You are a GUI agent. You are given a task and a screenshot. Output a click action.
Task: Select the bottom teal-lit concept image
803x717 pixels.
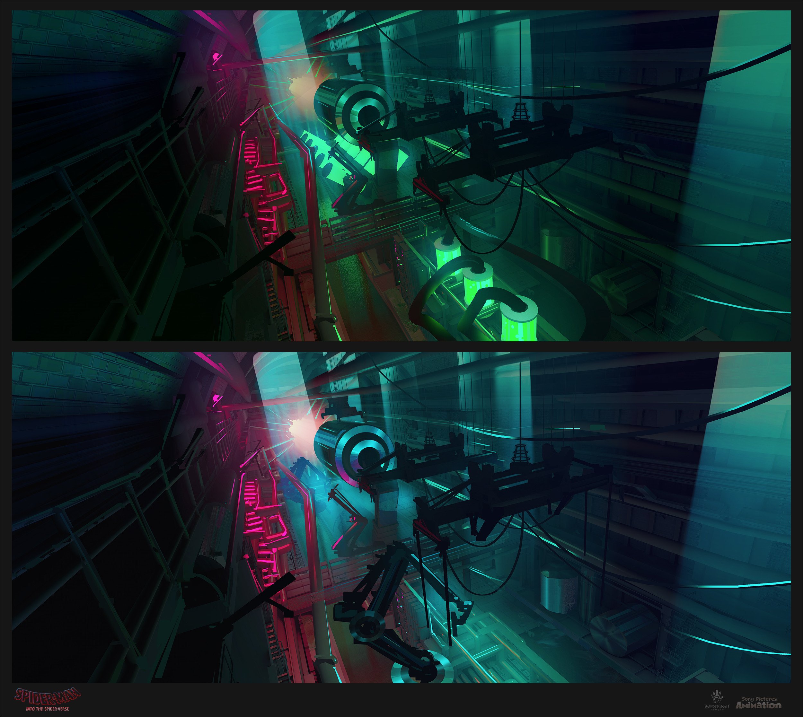click(x=401, y=517)
